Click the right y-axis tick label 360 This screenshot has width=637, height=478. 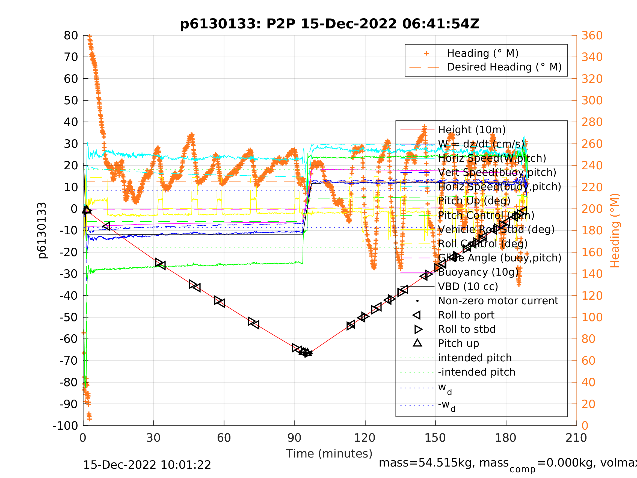[x=592, y=36]
